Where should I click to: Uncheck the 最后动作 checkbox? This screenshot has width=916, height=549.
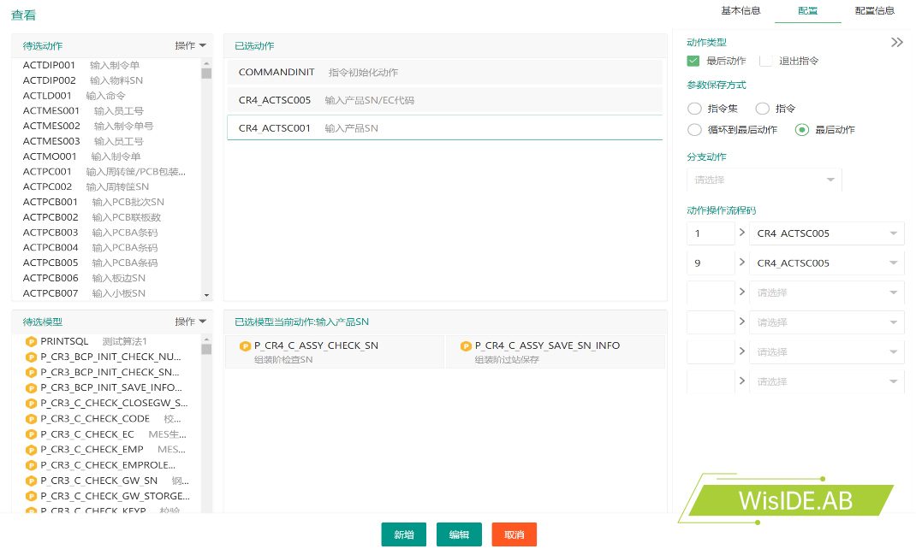(693, 61)
